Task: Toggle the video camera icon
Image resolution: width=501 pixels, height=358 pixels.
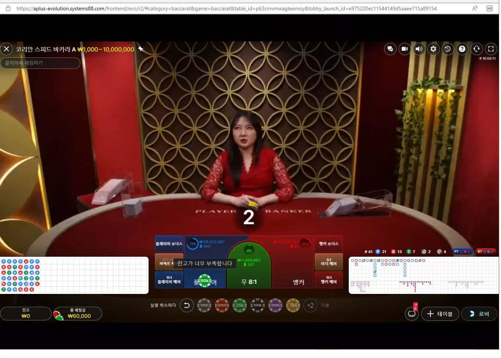Action: [x=404, y=49]
